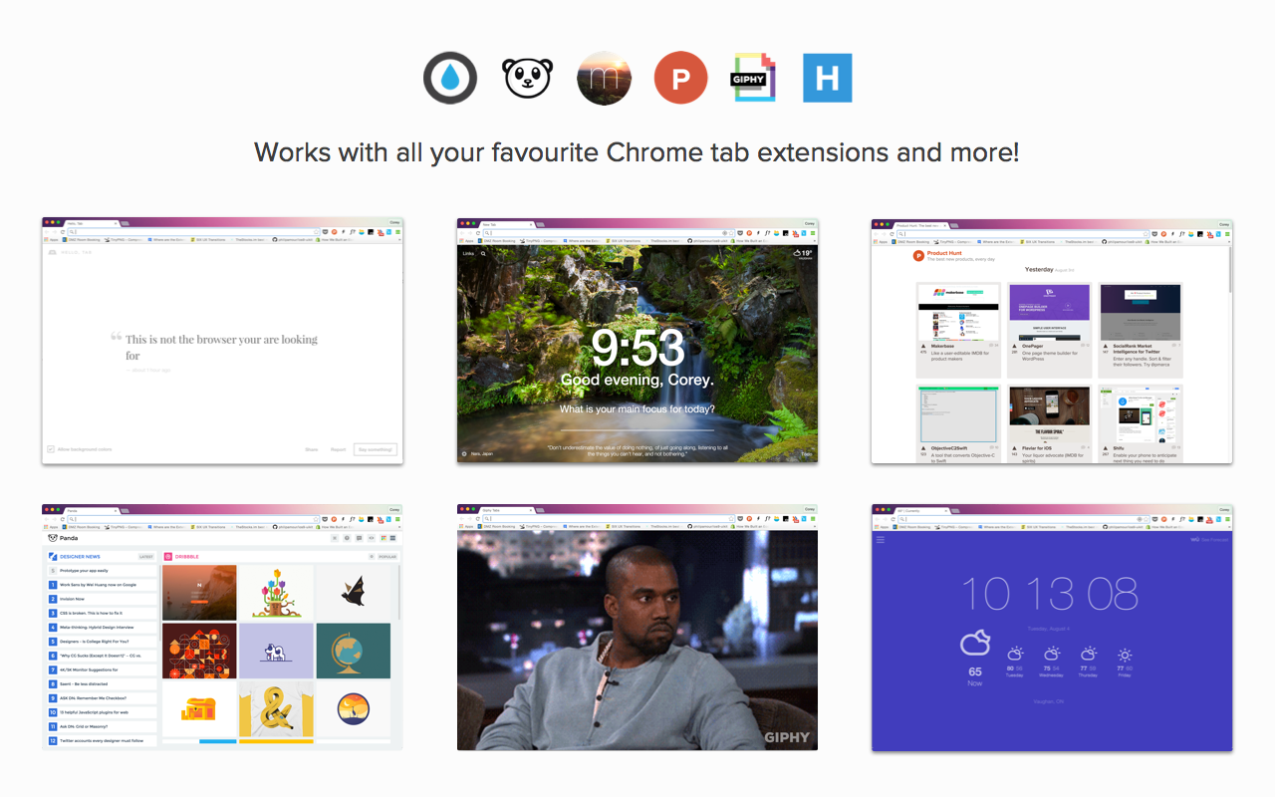Click Apps bookmark in Hello Tab window
The image size is (1275, 797).
pyautogui.click(x=51, y=241)
